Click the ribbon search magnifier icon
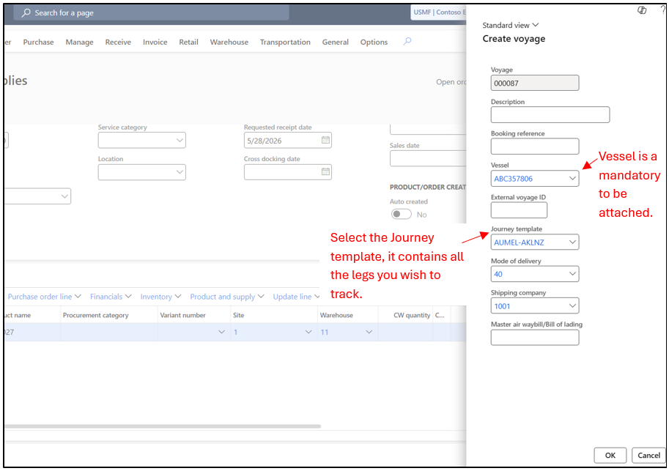This screenshot has width=669, height=471. [x=407, y=41]
